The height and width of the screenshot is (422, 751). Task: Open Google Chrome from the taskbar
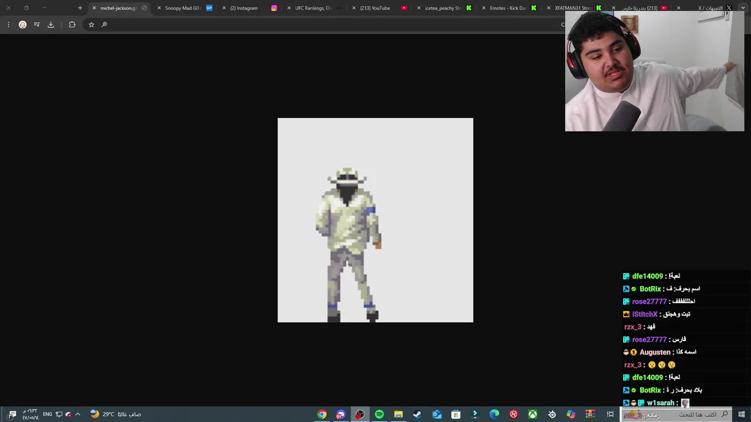pyautogui.click(x=322, y=414)
